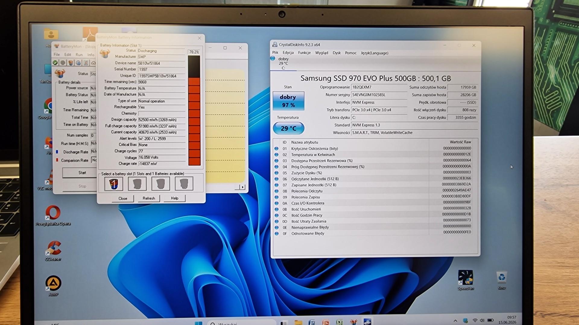Open Wygląd menu in CrystalDiskInfo

point(321,53)
